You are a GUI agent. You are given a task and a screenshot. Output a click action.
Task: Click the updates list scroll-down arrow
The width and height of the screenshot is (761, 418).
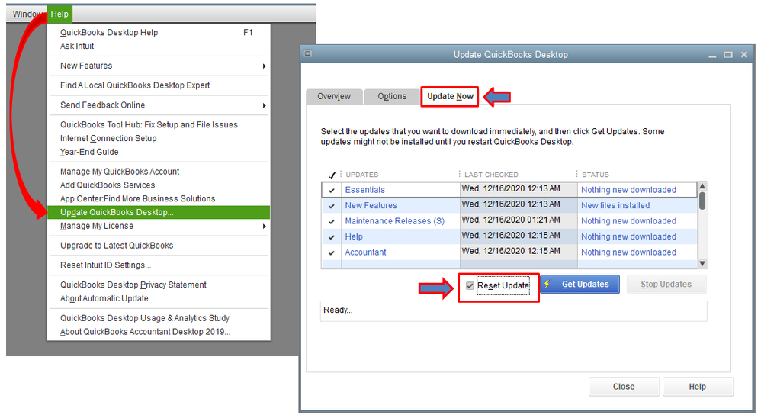(702, 264)
